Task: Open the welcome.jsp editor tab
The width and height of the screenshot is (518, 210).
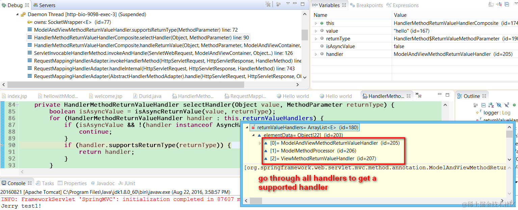Action: point(105,96)
